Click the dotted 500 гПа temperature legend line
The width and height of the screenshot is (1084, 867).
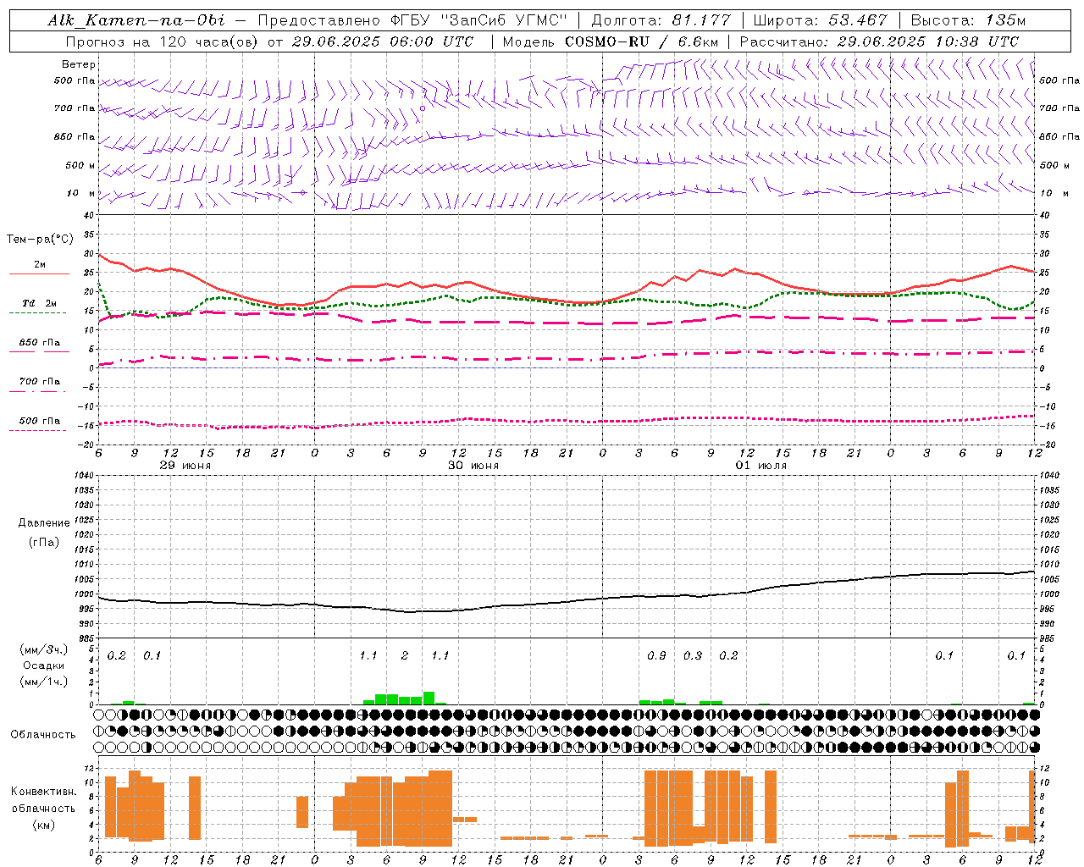(x=38, y=430)
